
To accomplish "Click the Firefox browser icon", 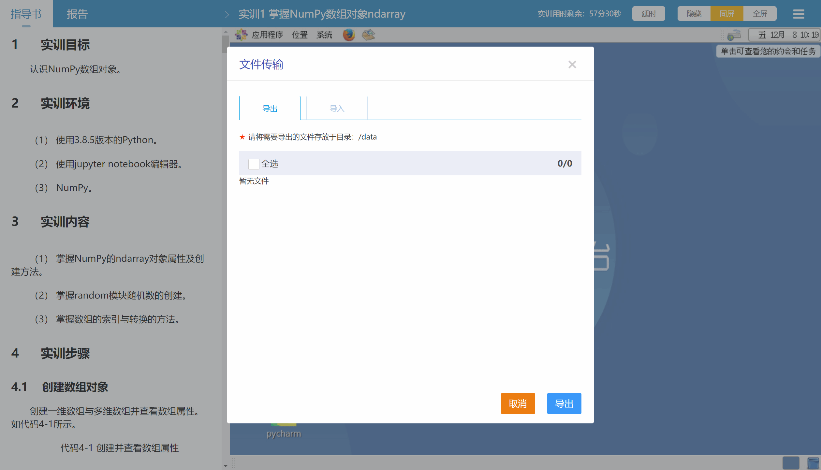I will click(348, 35).
